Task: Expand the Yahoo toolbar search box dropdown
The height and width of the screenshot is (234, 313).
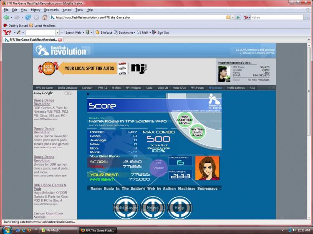Action: [x=58, y=32]
